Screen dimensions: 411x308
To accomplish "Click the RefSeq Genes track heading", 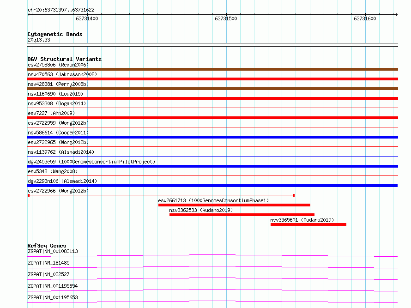I will coord(47,246).
